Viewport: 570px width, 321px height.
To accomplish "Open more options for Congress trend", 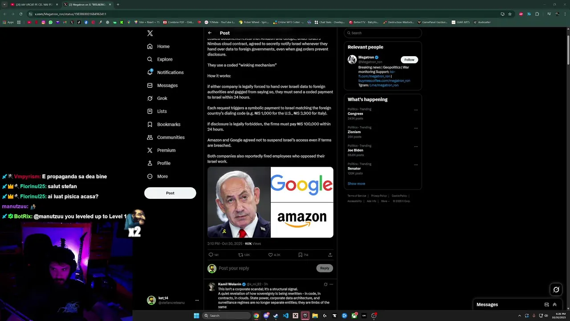I will click(x=416, y=110).
